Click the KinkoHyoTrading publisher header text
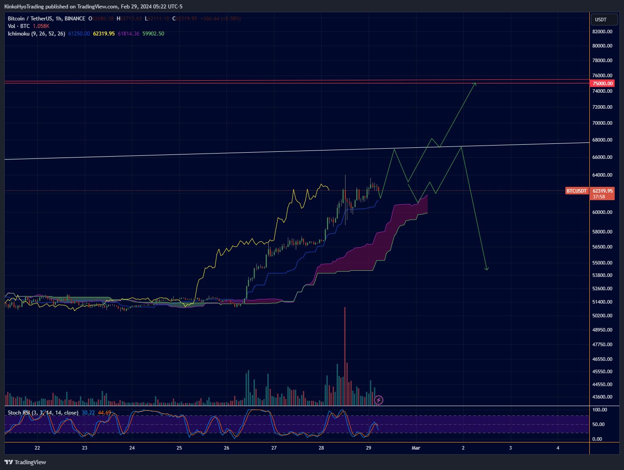624x470 pixels. (93, 7)
